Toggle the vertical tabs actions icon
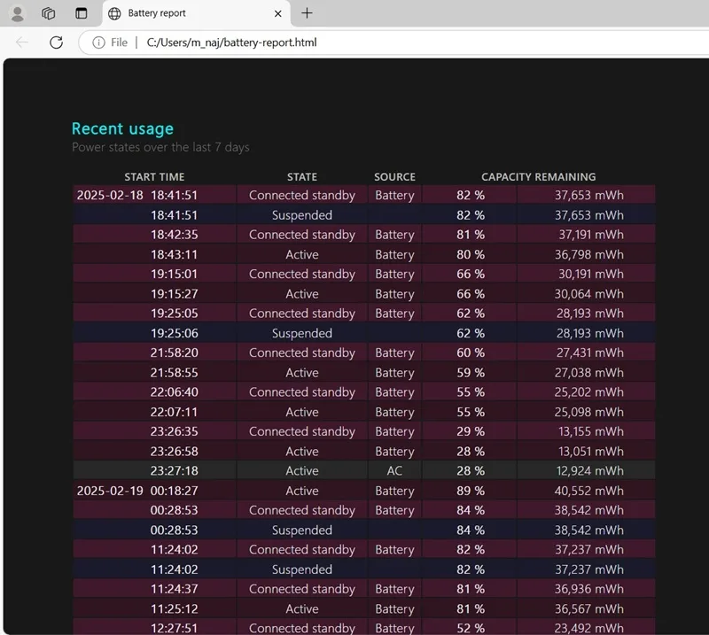 coord(82,13)
